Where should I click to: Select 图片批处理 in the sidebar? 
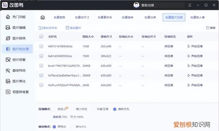(17, 49)
